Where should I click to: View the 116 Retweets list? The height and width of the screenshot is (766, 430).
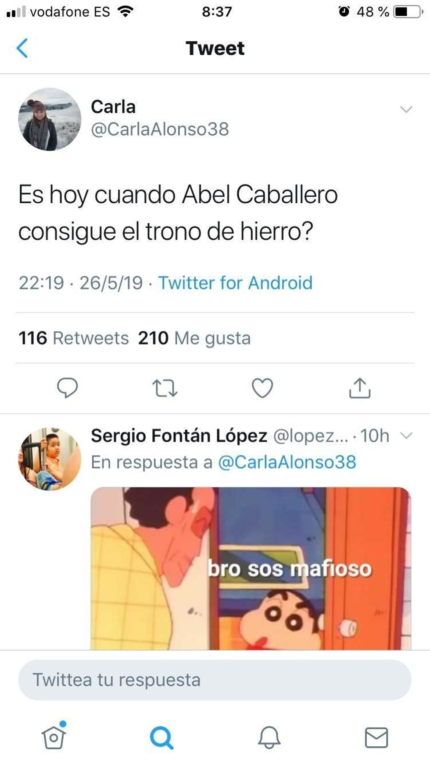(73, 338)
